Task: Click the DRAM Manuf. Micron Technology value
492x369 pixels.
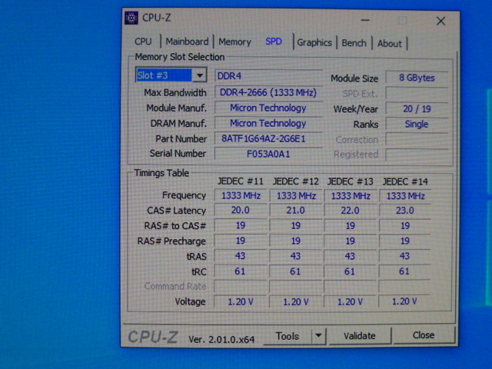Action: 268,123
